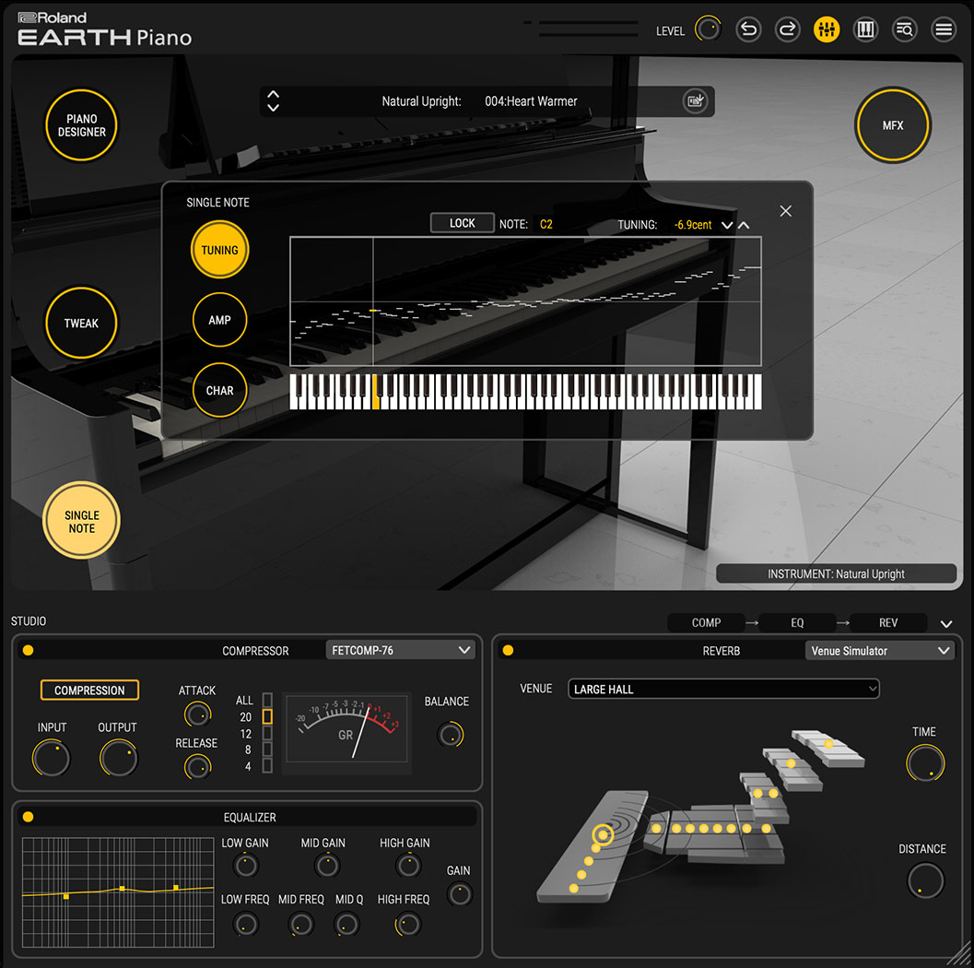This screenshot has height=968, width=974.
Task: Click the Low Freq knob
Action: [245, 925]
